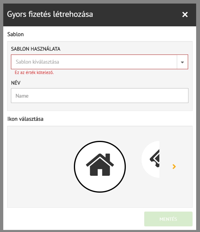The width and height of the screenshot is (200, 232).
Task: Click the orange next-icon chevron
Action: click(x=174, y=167)
